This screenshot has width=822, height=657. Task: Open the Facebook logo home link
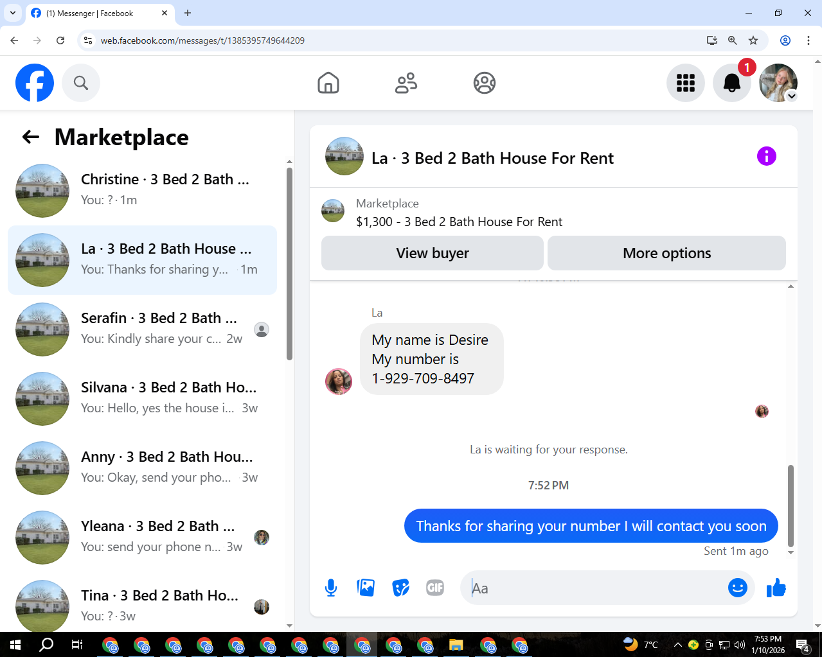point(35,83)
